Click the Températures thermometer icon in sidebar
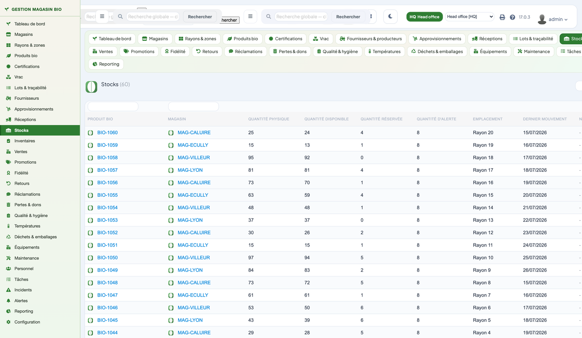This screenshot has height=338, width=582. [8, 226]
